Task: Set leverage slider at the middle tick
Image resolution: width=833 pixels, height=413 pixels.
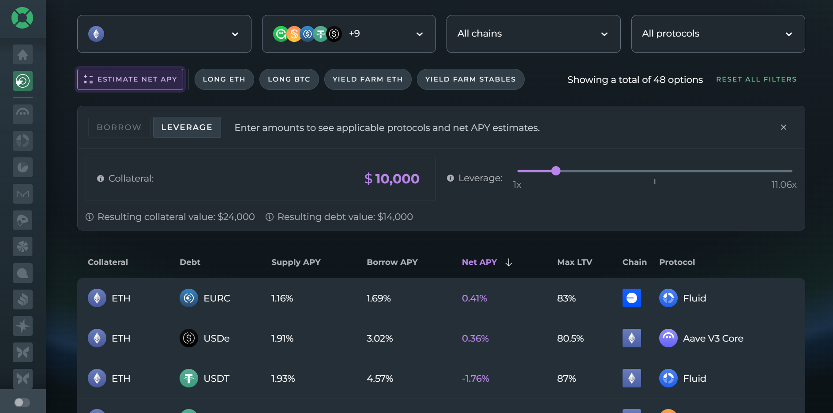Action: [655, 171]
